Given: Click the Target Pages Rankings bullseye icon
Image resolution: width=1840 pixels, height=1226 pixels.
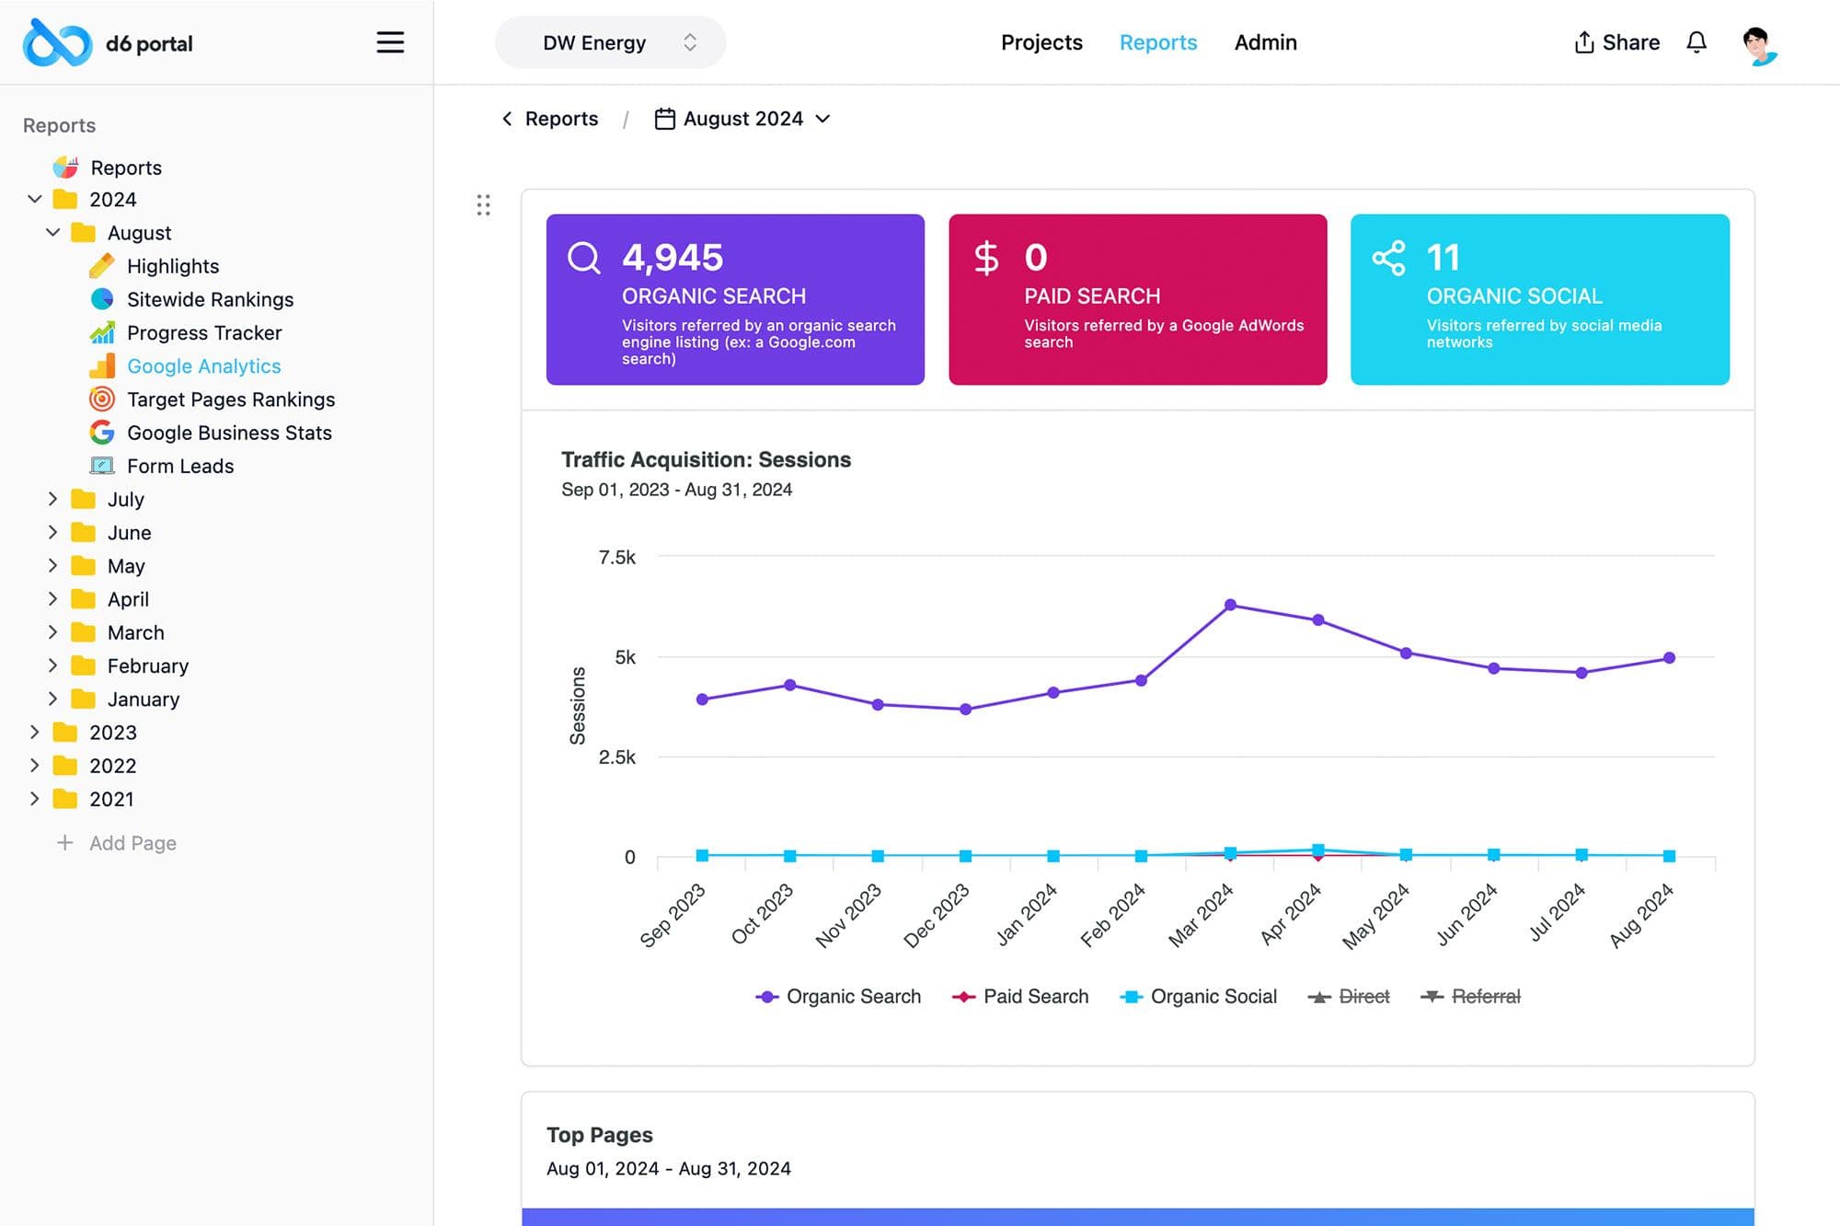Looking at the screenshot, I should 101,399.
